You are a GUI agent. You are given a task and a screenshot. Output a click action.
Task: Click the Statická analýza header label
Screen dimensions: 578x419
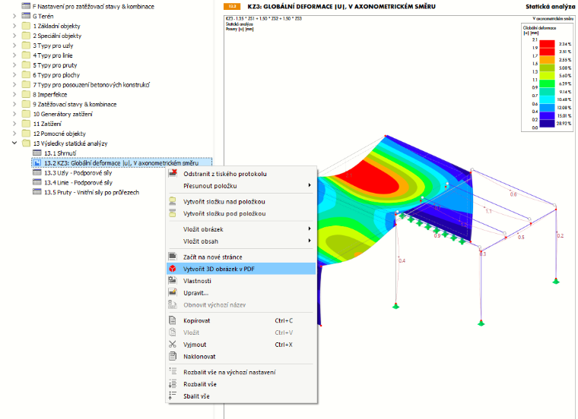tap(550, 6)
